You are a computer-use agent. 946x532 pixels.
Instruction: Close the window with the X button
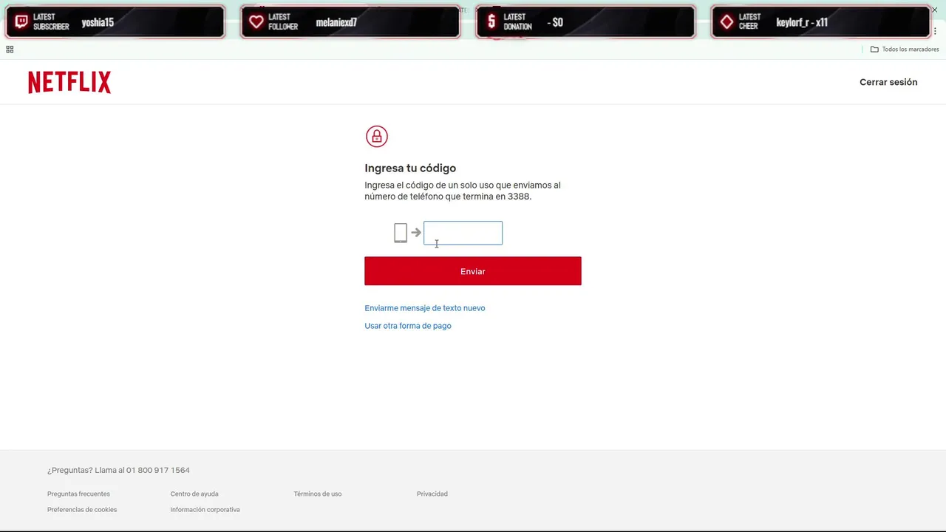[934, 10]
